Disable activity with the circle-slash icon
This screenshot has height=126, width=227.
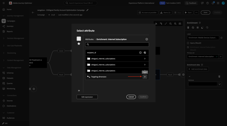(x=193, y=27)
